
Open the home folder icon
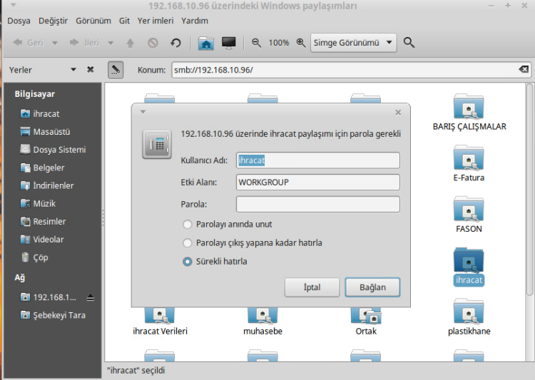(x=206, y=43)
